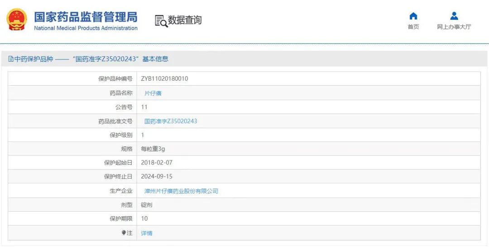This screenshot has height=247, width=489.
Task: Open the 片仔癀 drug name link
Action: [153, 93]
